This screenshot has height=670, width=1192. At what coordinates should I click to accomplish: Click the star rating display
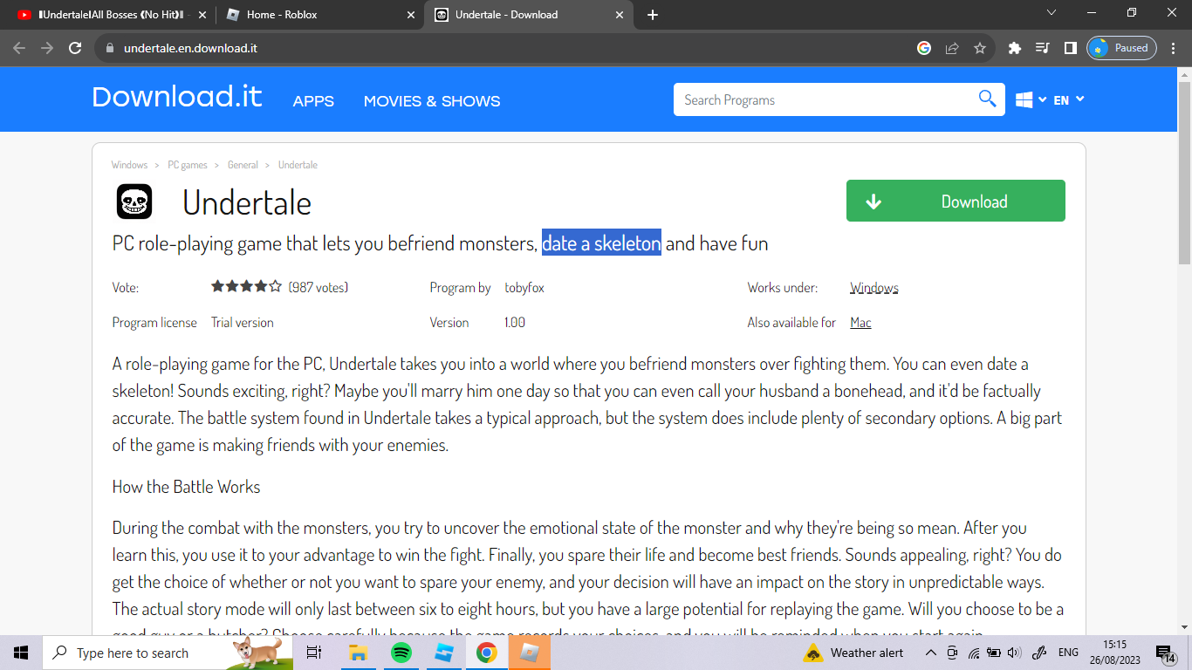pos(246,286)
